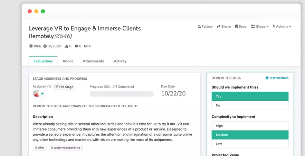This screenshot has height=156, width=305.
Task: Switch to the About tab
Action: tap(68, 61)
